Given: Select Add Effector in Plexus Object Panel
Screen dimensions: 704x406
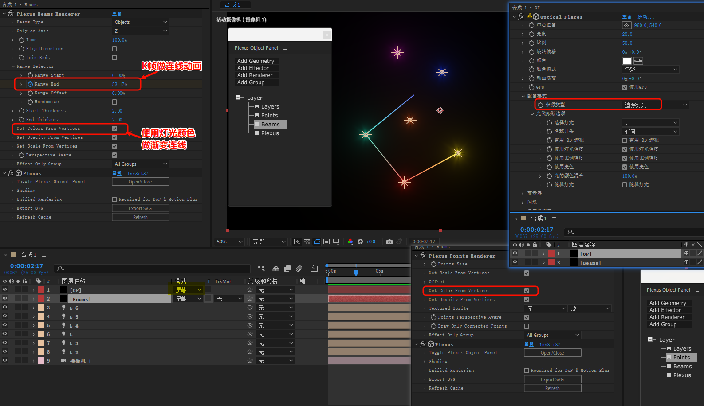Looking at the screenshot, I should click(253, 68).
